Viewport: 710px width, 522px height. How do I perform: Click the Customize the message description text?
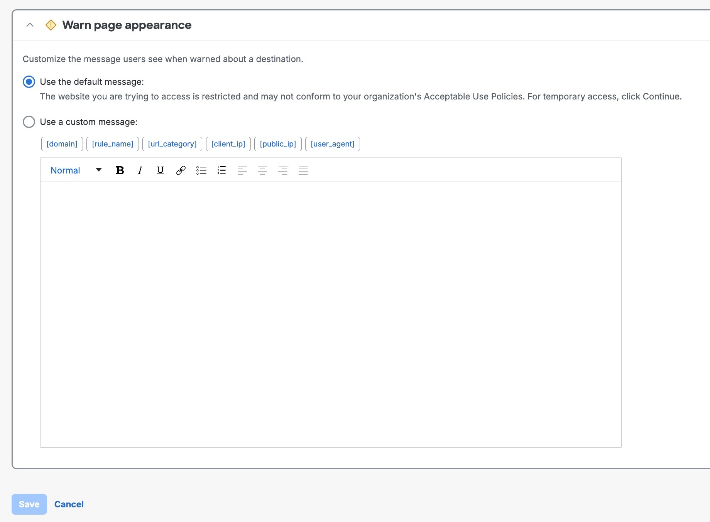(x=163, y=59)
